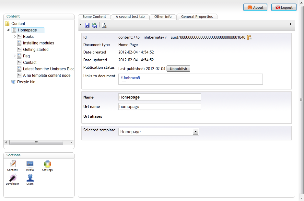
Task: Click the Save and Publish icon
Action: (94, 25)
